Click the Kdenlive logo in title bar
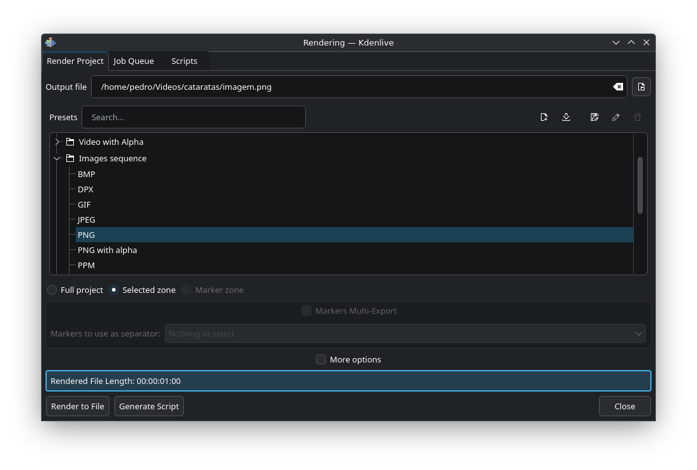This screenshot has width=697, height=470. [x=51, y=42]
